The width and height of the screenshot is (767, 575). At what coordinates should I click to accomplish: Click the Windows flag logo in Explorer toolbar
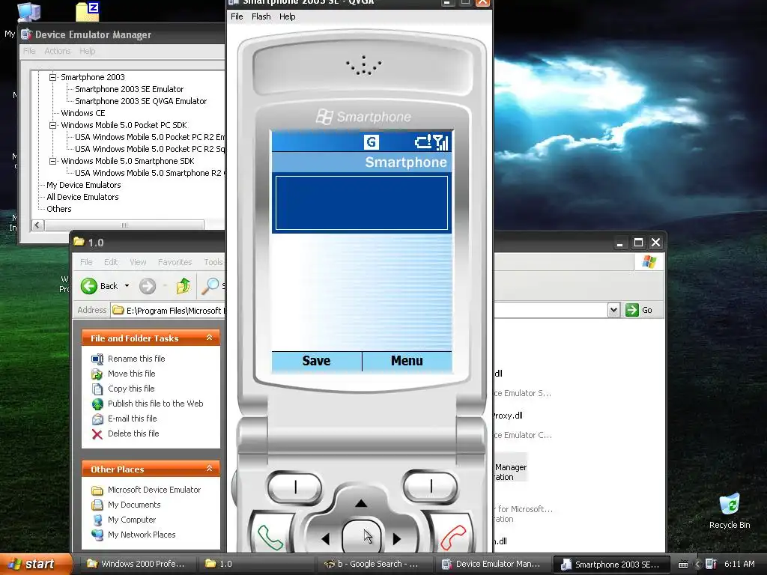[x=649, y=262]
